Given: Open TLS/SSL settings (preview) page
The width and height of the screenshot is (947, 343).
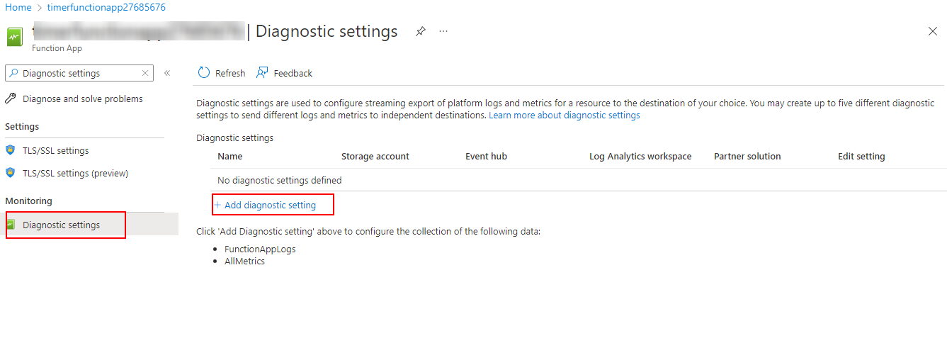Looking at the screenshot, I should pyautogui.click(x=75, y=173).
